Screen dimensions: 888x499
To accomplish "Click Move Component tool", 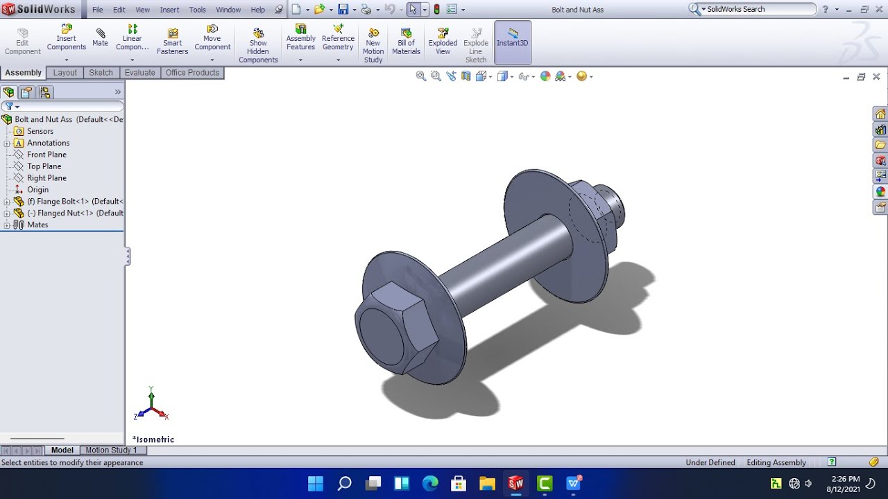I will [212, 38].
